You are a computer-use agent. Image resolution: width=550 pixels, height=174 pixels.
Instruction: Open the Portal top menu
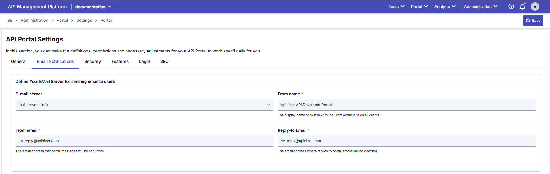click(419, 7)
